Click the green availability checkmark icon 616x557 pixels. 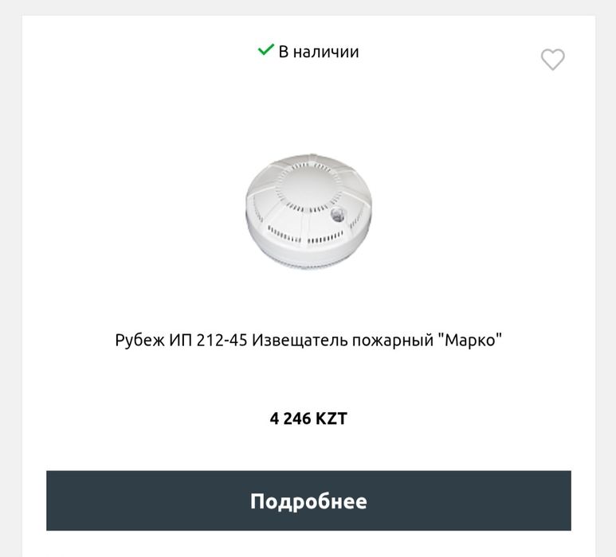[x=265, y=51]
